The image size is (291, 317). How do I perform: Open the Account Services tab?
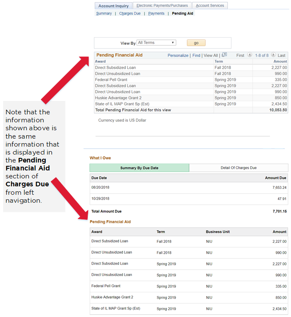tap(210, 5)
